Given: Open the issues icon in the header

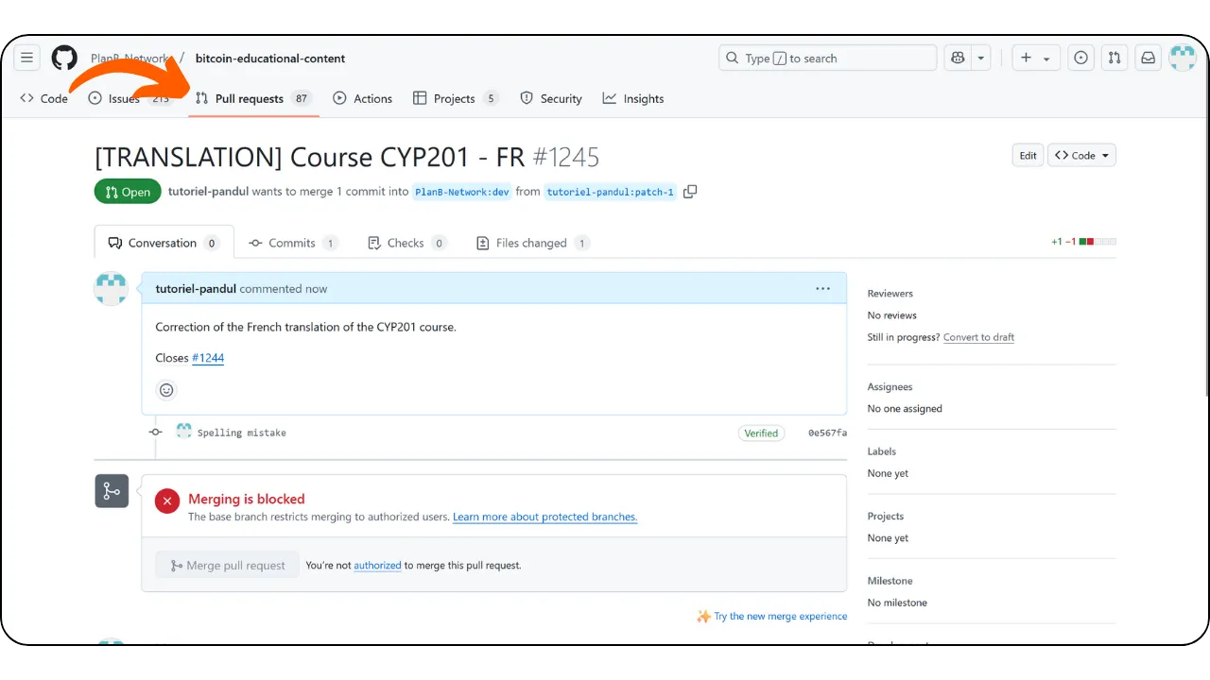Looking at the screenshot, I should click(1081, 58).
